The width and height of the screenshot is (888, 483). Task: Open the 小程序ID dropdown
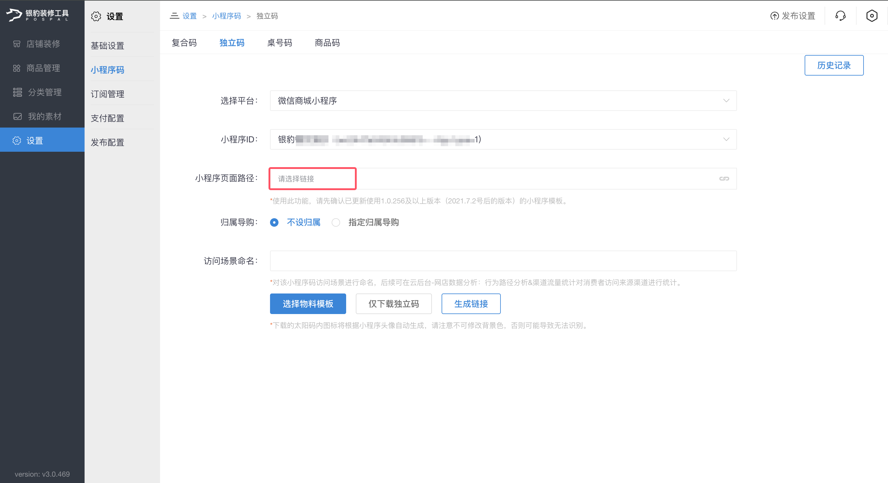coord(503,139)
